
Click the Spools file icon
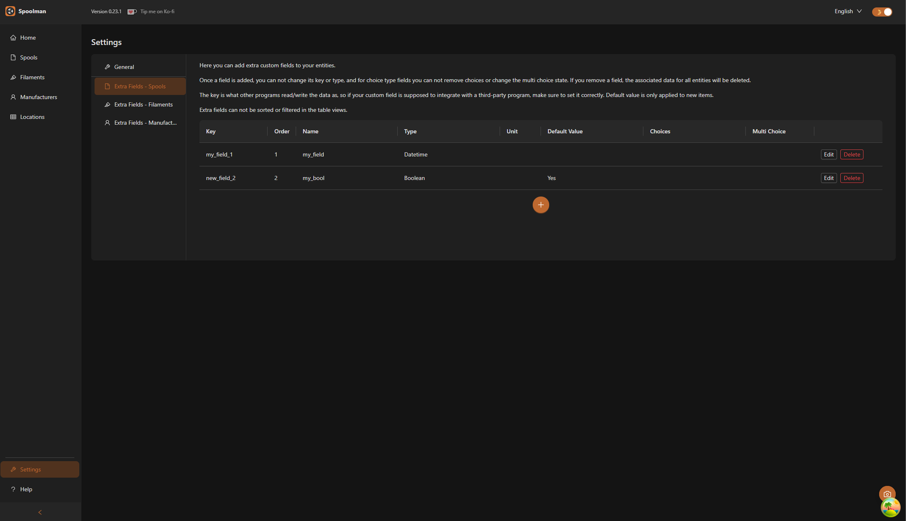pos(13,58)
